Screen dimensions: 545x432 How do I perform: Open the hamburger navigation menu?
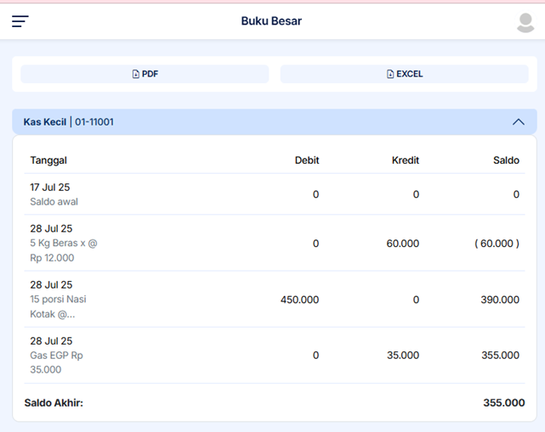click(20, 21)
